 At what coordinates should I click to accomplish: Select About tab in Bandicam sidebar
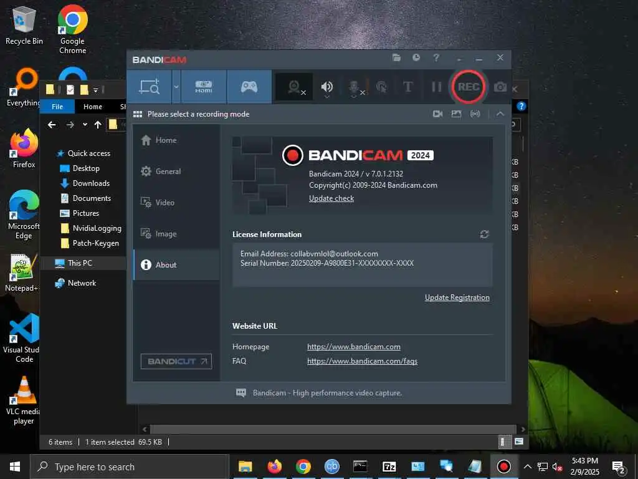pos(176,264)
